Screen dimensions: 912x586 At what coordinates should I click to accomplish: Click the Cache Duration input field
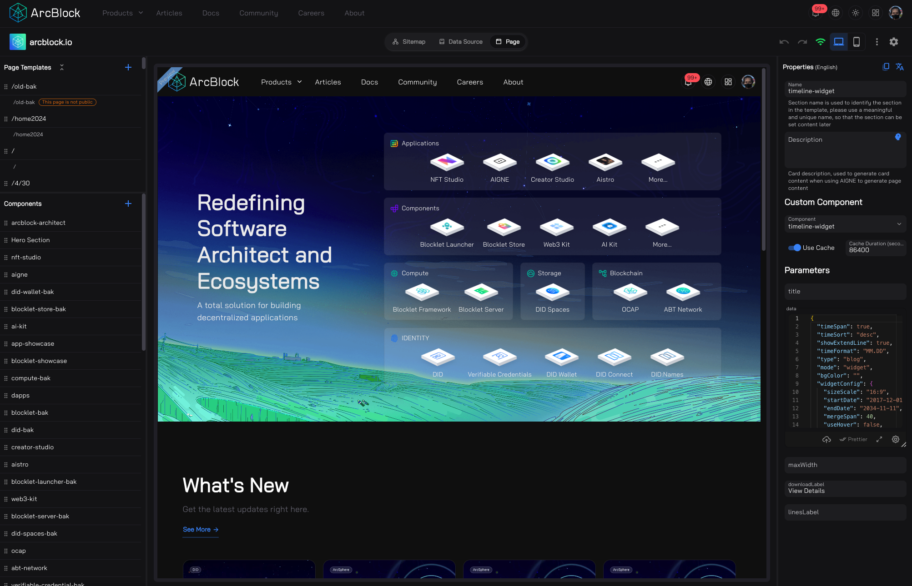[875, 250]
